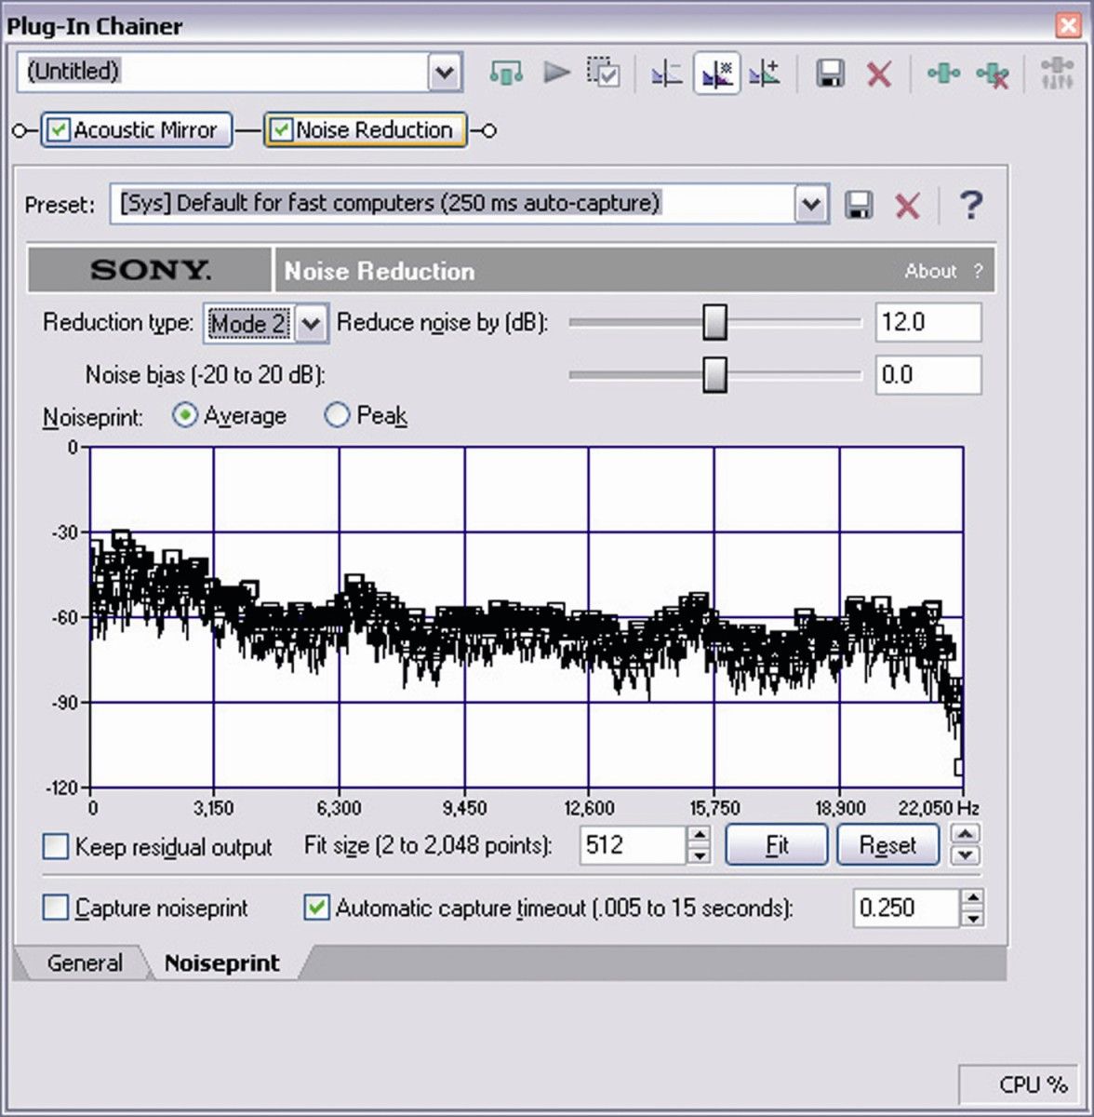Increase Fit size with the up spinner
This screenshot has height=1117, width=1094.
[699, 835]
